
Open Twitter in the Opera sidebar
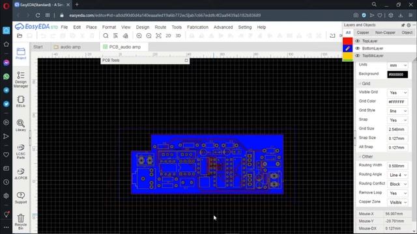[6, 104]
